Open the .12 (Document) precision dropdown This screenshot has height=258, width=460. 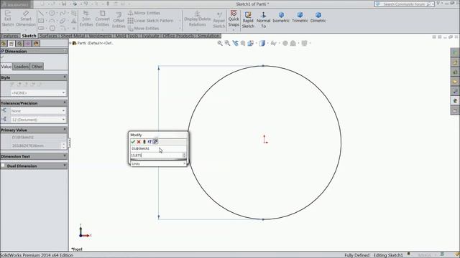point(38,120)
